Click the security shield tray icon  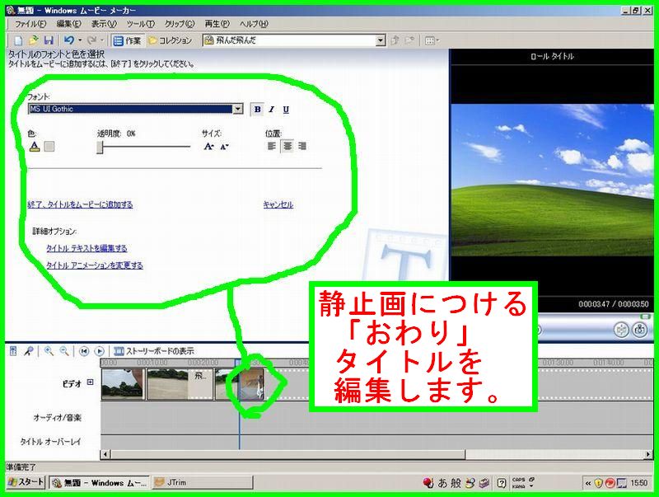coord(599,483)
